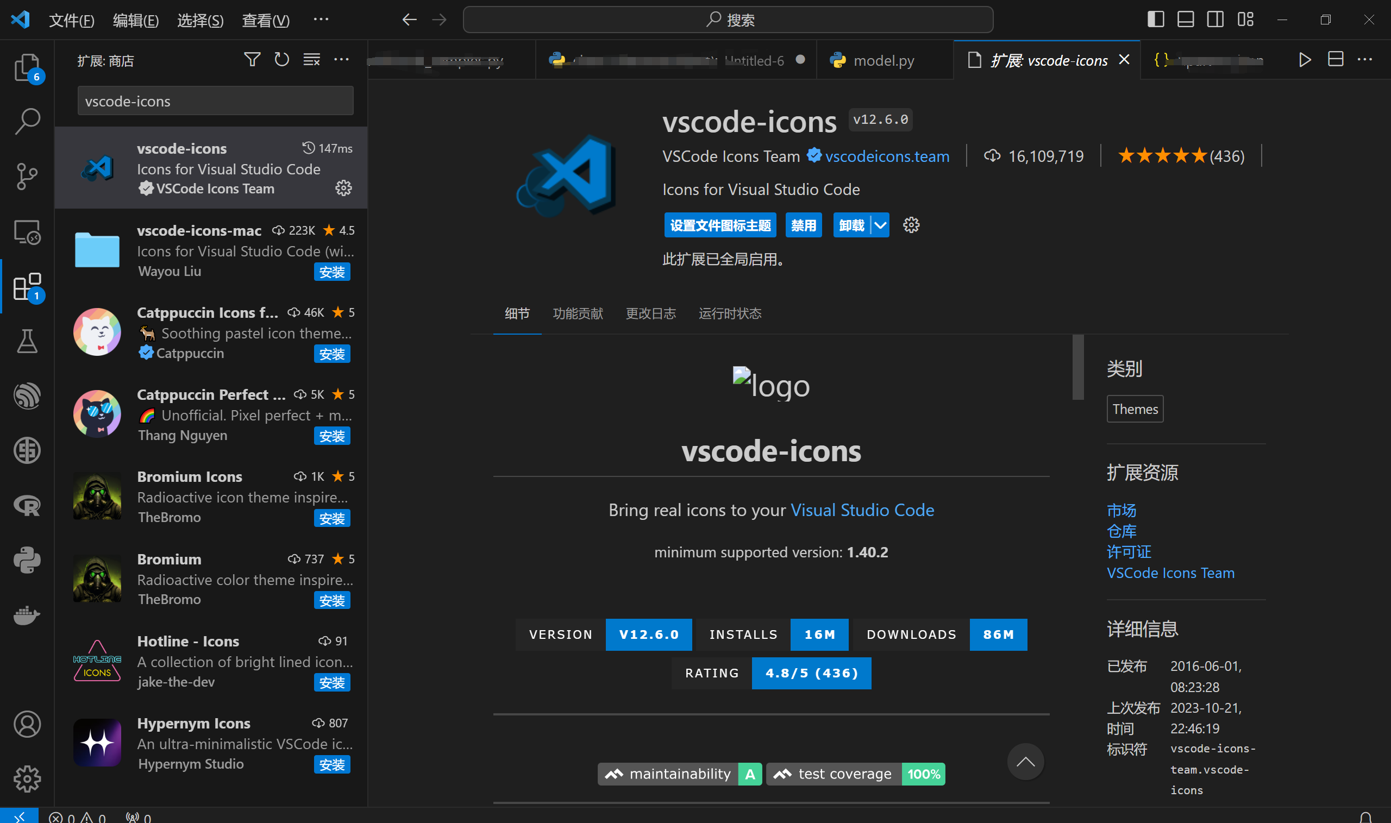1391x823 pixels.
Task: Open the 市场 marketplace link
Action: (x=1121, y=510)
